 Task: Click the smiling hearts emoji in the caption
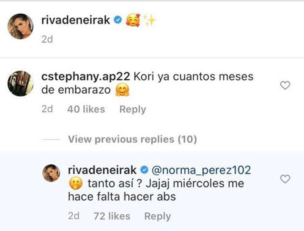133,21
